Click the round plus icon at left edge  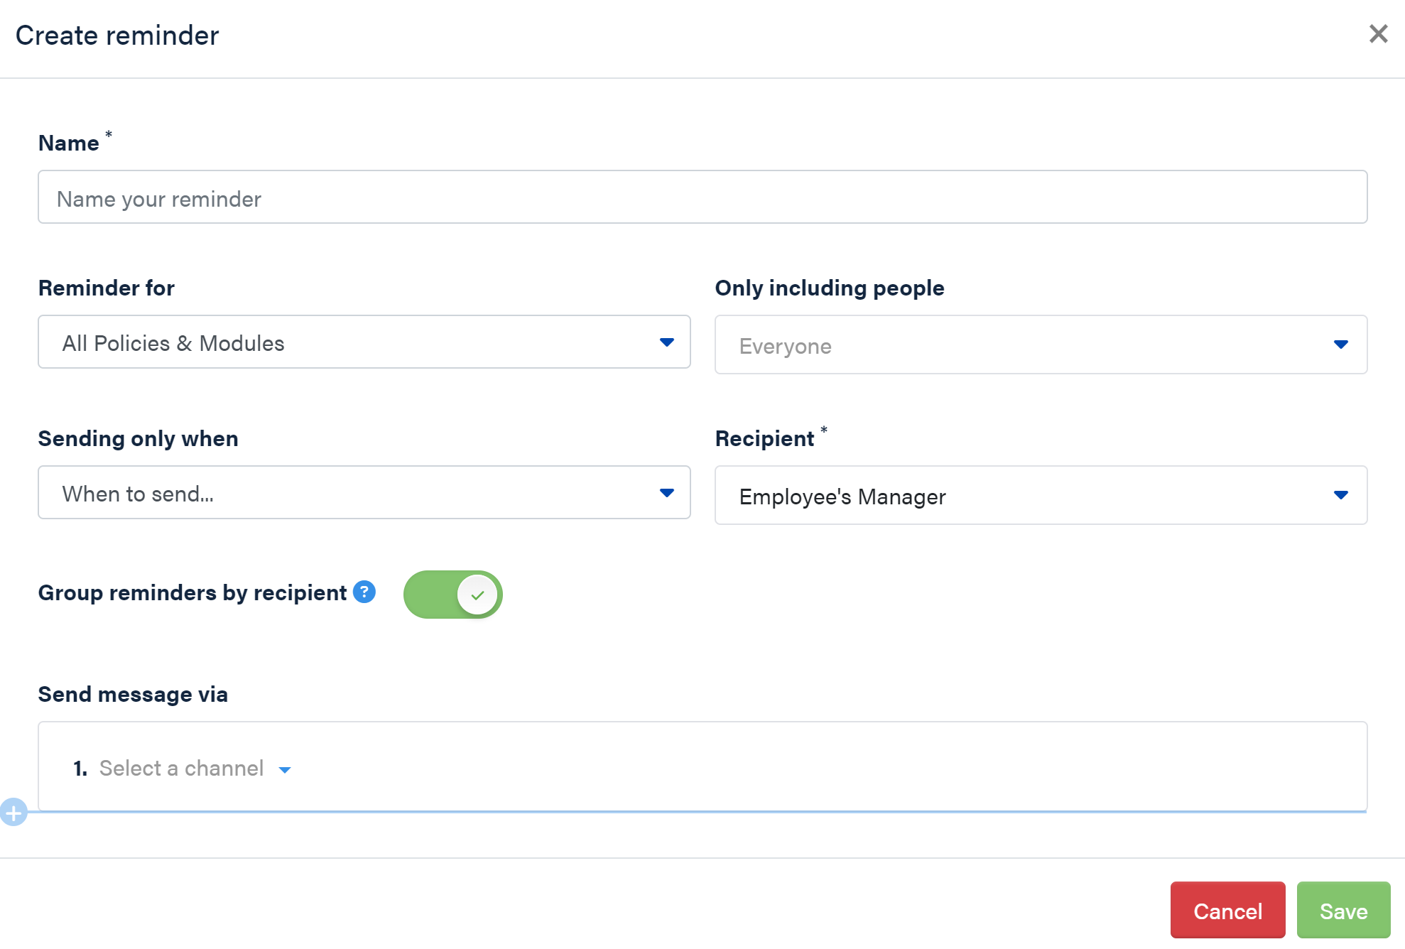13,812
